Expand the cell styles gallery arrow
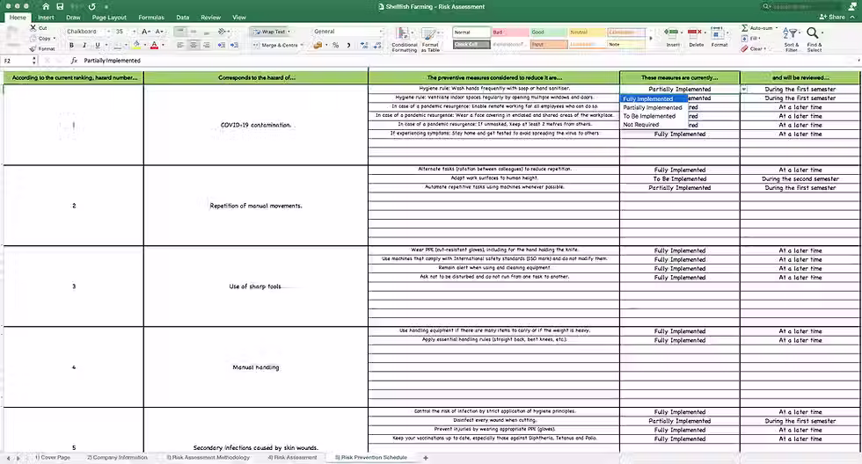This screenshot has width=862, height=464. [x=652, y=39]
